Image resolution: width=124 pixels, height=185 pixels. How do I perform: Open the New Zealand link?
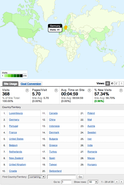[x=16, y=158]
